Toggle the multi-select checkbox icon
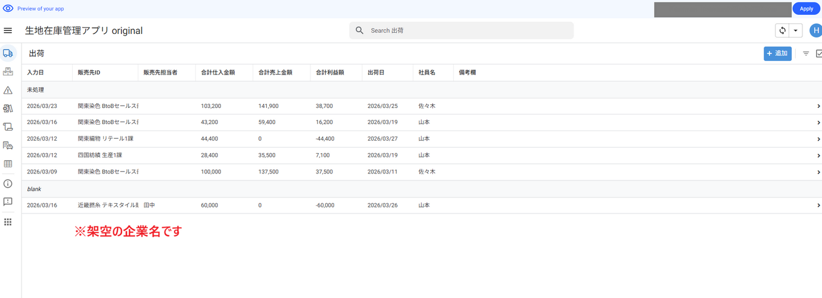 (x=819, y=54)
